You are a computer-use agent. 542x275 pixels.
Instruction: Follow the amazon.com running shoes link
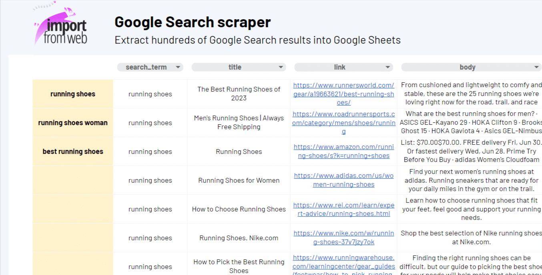point(343,151)
